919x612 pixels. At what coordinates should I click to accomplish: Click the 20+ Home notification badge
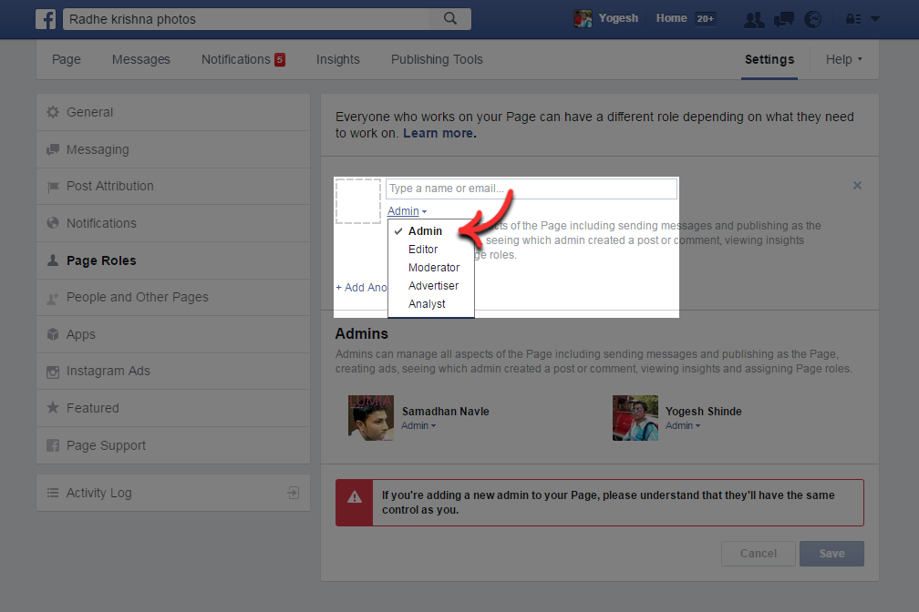coord(705,19)
